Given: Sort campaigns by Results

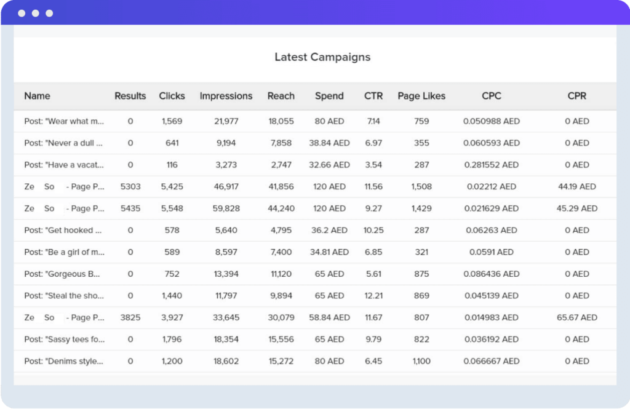Looking at the screenshot, I should [130, 96].
